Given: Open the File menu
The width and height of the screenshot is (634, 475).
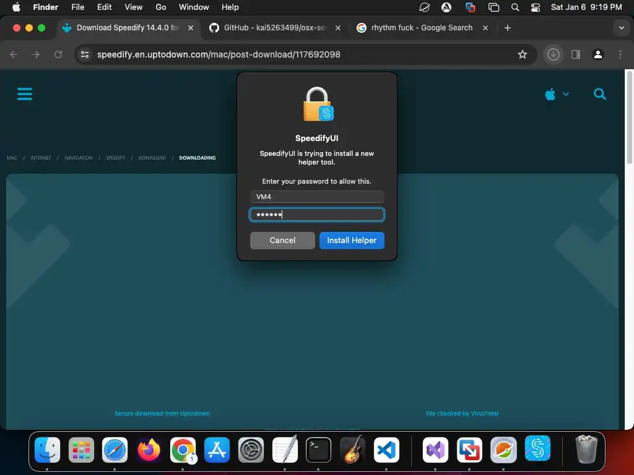Looking at the screenshot, I should coord(77,7).
